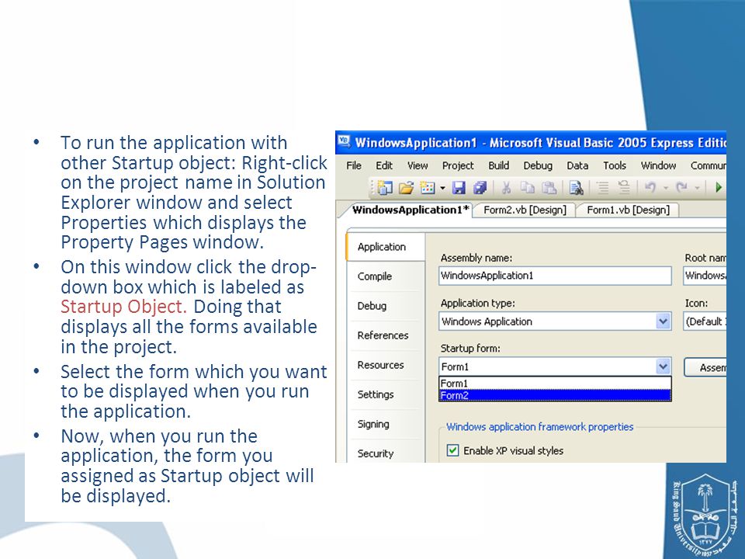Open the Build menu
Screen dimensions: 745x559
tap(498, 165)
